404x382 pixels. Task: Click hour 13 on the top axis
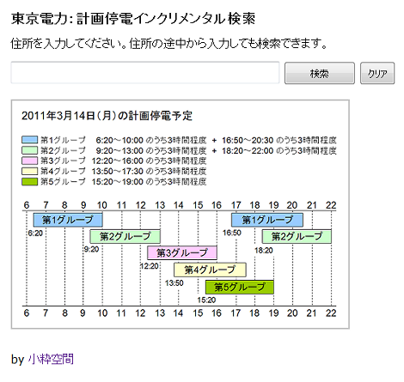click(160, 205)
